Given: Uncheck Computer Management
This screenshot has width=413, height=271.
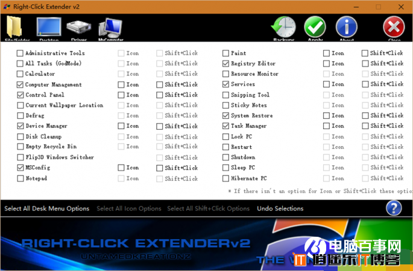Looking at the screenshot, I should tap(20, 85).
